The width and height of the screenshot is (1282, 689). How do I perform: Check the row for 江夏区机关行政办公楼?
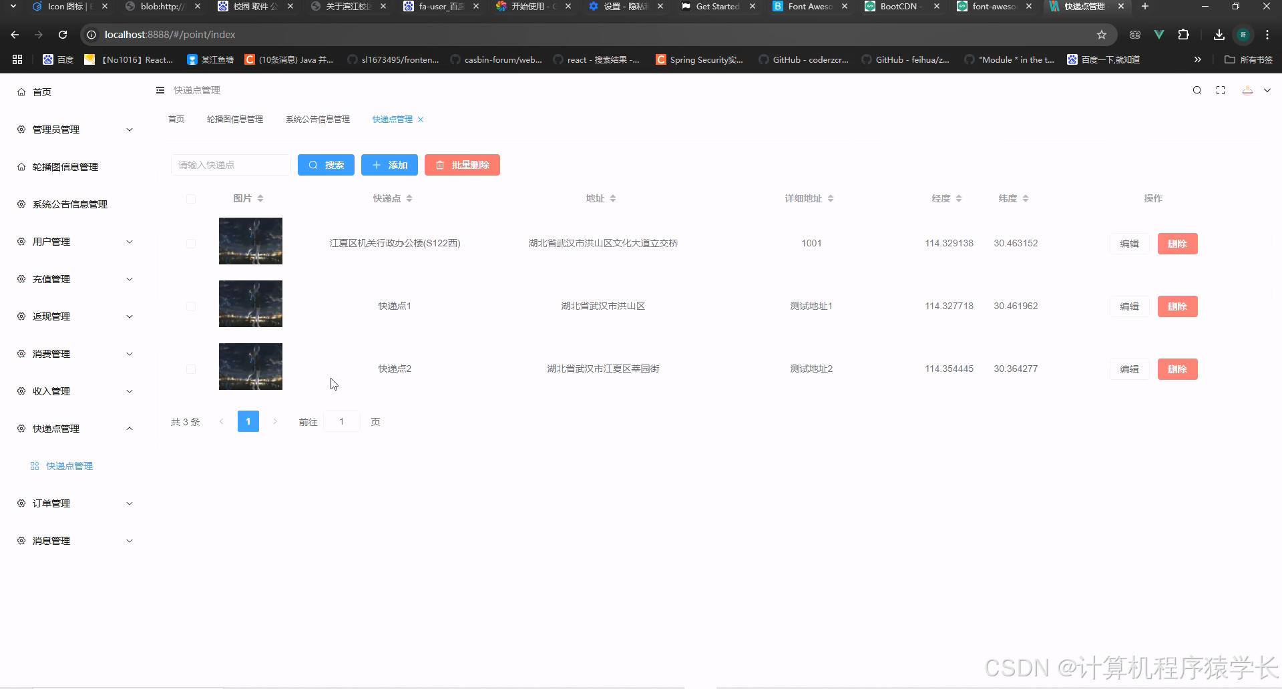[x=191, y=244]
